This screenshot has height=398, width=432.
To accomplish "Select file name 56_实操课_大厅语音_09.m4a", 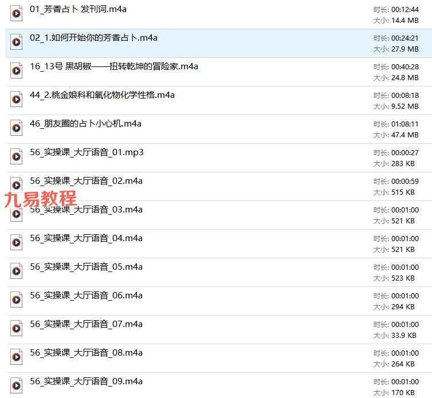I will (x=86, y=382).
